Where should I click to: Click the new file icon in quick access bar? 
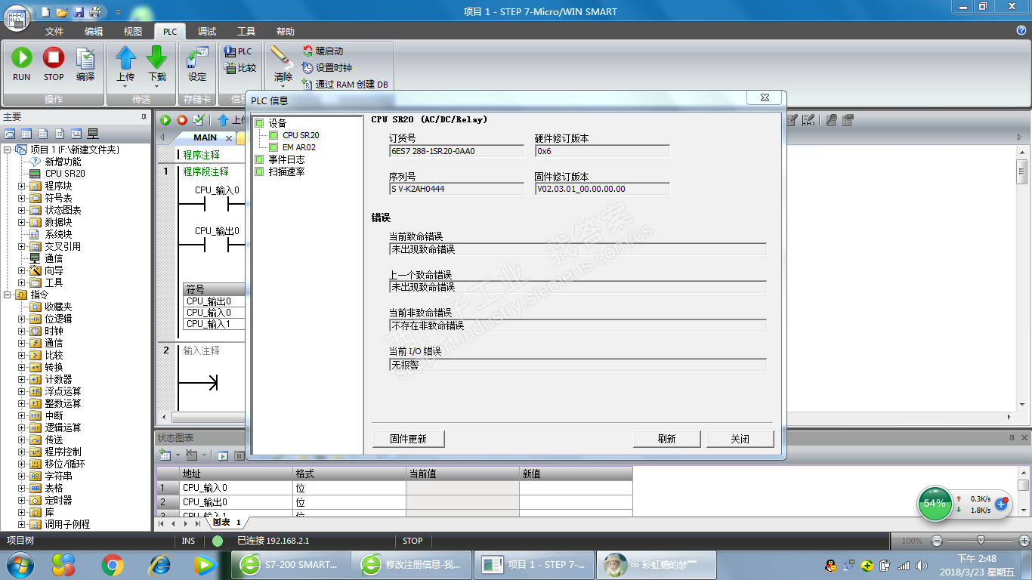pyautogui.click(x=46, y=12)
